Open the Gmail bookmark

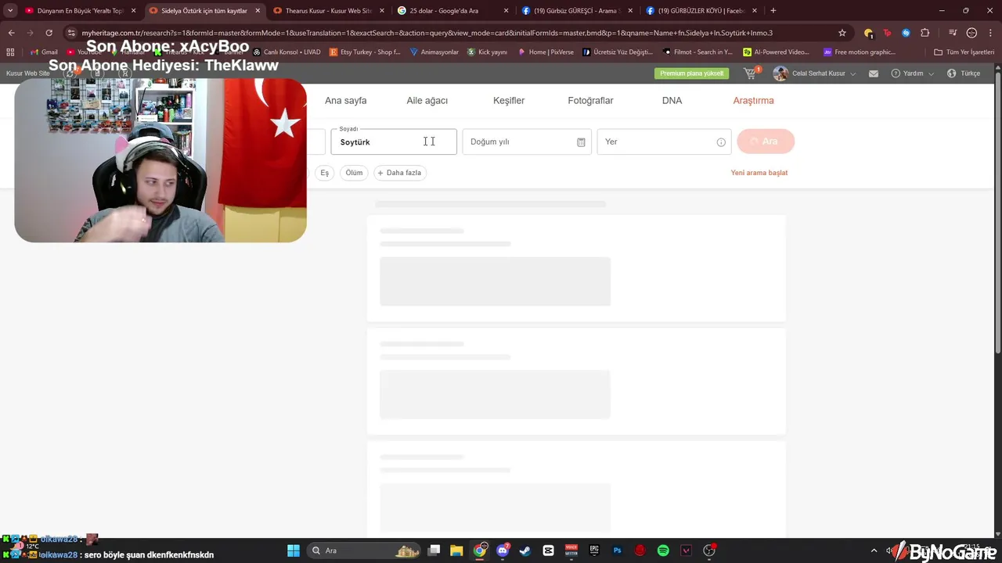click(43, 52)
